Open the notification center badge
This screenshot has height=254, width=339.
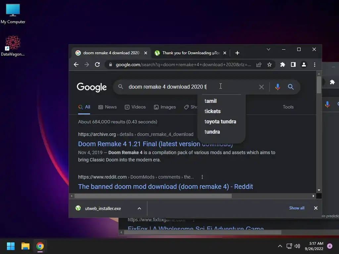330,246
